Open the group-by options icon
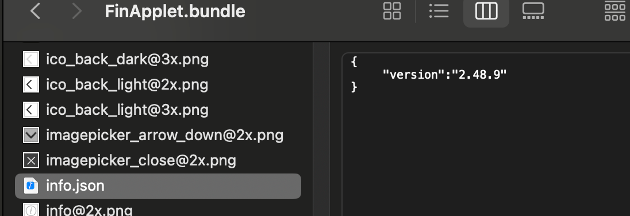The height and width of the screenshot is (216, 630). click(x=614, y=11)
